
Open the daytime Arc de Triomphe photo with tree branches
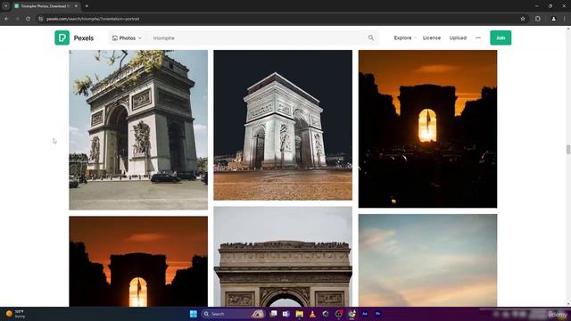tap(138, 130)
